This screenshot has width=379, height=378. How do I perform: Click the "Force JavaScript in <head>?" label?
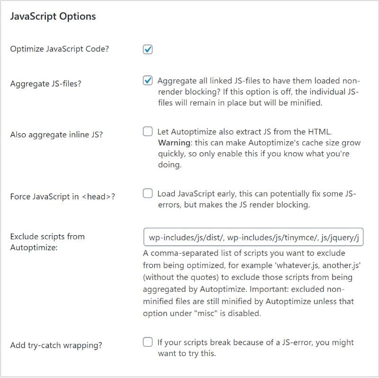click(x=62, y=197)
